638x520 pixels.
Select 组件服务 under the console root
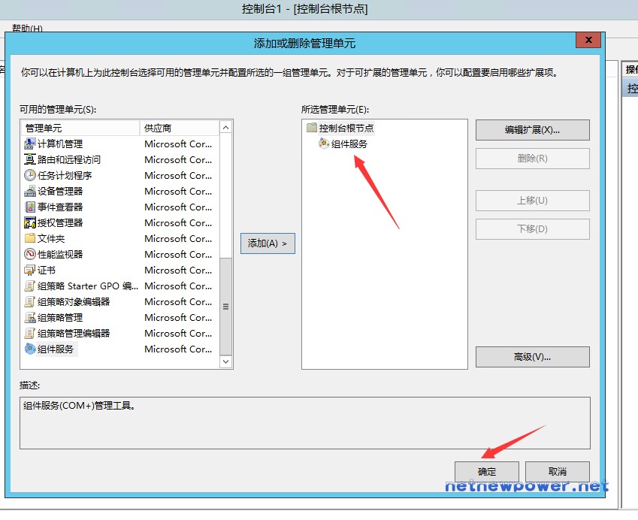click(x=349, y=144)
